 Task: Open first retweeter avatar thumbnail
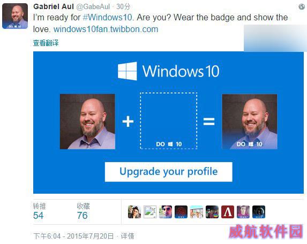(134, 212)
